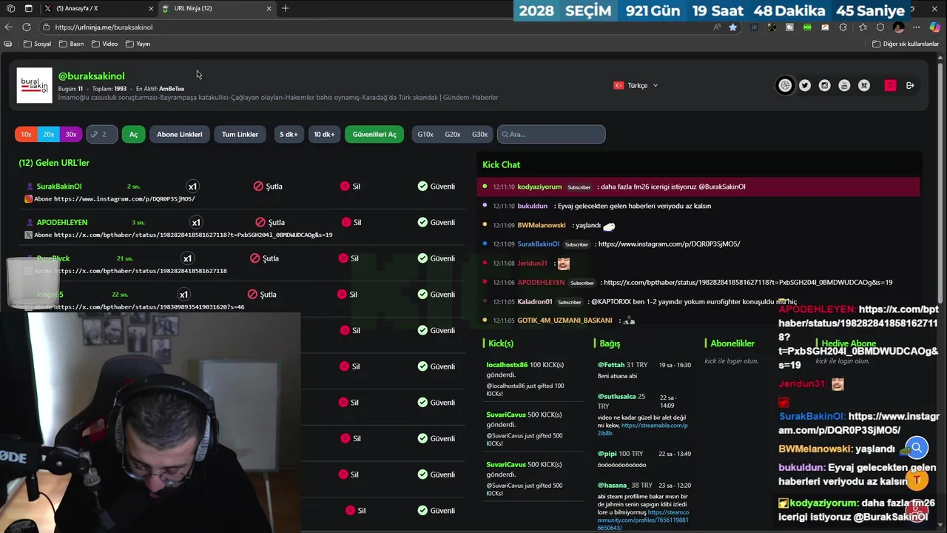Open the browser favorites star-list icon
The image size is (947, 533).
pyautogui.click(x=862, y=27)
